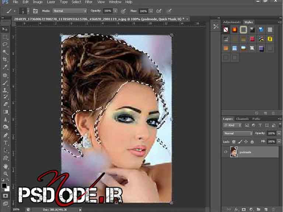This screenshot has width=283, height=212.
Task: Toggle lock transparent pixels
Action: pos(234,142)
